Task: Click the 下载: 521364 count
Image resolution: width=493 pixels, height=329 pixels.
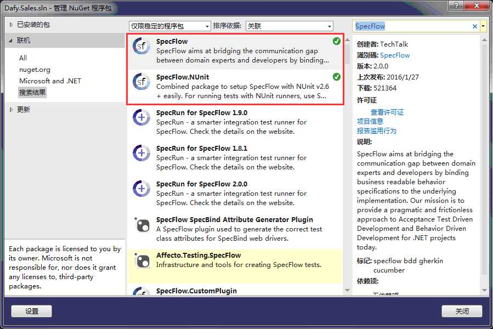Action: click(x=377, y=88)
